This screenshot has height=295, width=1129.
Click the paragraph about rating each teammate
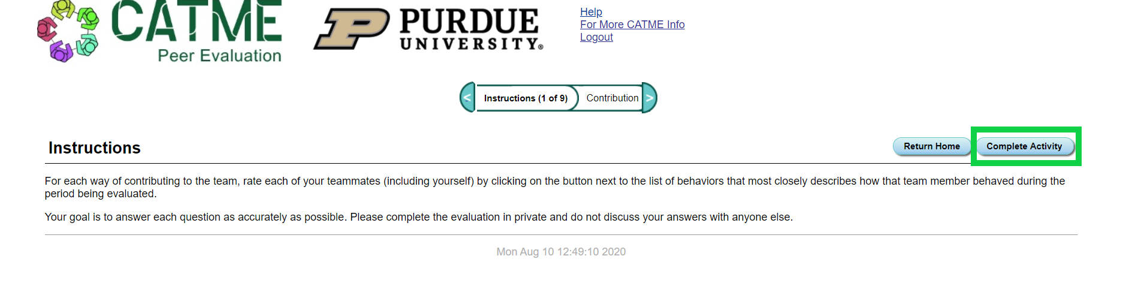point(554,187)
